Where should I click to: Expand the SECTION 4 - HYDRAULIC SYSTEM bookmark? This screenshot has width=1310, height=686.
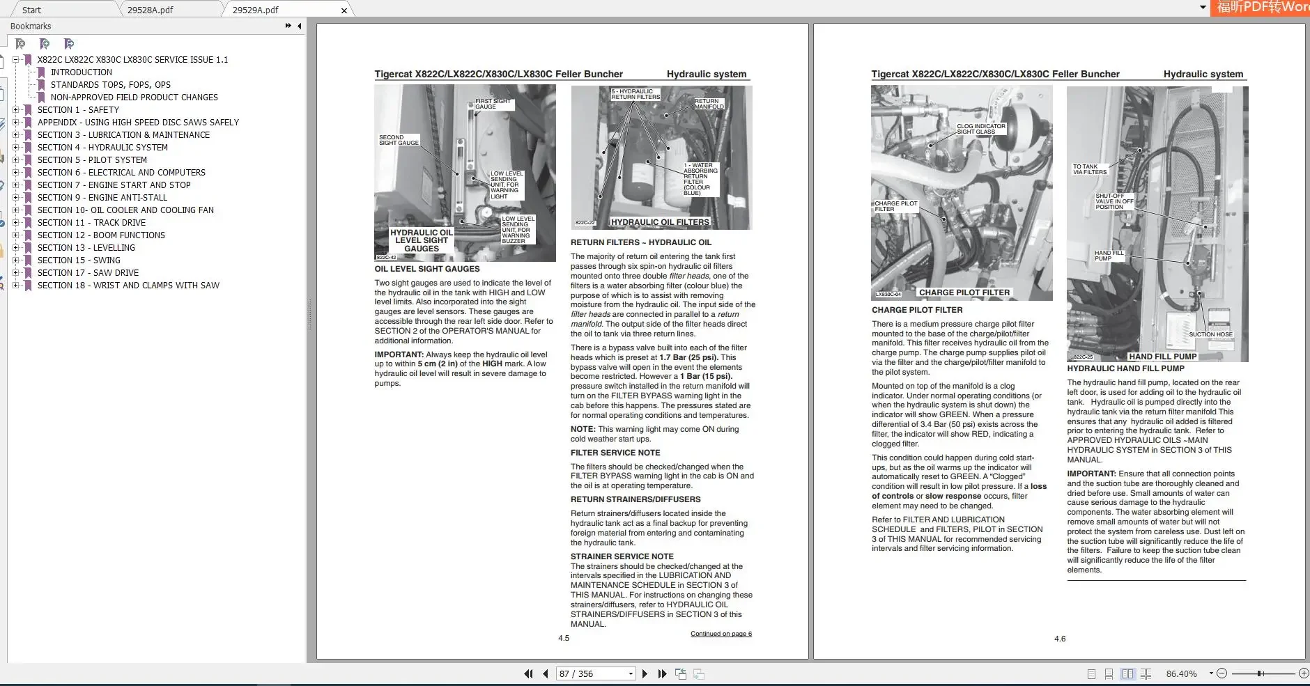tap(16, 147)
